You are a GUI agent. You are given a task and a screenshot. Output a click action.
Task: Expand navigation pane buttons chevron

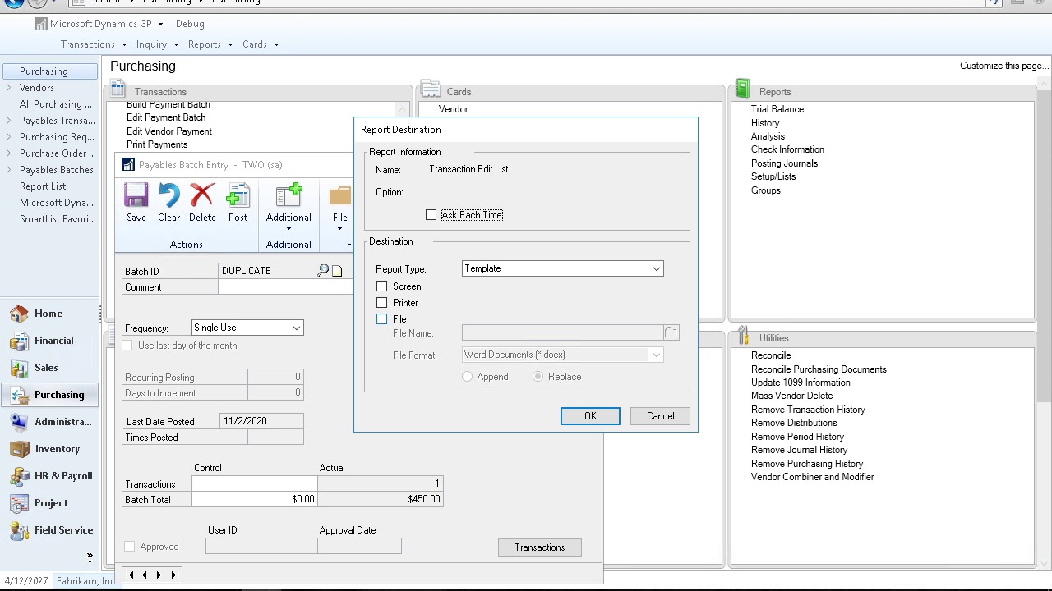coord(90,557)
